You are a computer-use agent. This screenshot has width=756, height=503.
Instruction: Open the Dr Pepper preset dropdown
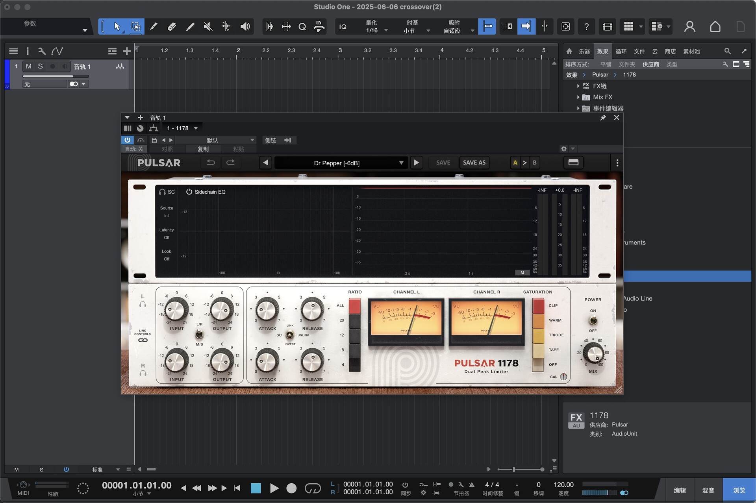coord(340,163)
